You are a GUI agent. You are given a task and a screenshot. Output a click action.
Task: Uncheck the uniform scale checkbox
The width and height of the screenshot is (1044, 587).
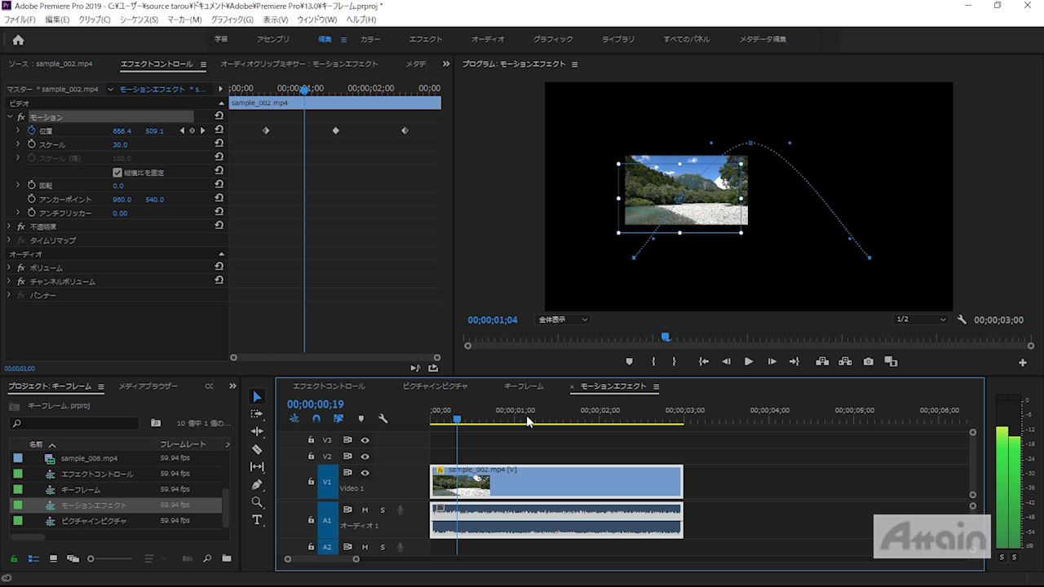pos(117,173)
